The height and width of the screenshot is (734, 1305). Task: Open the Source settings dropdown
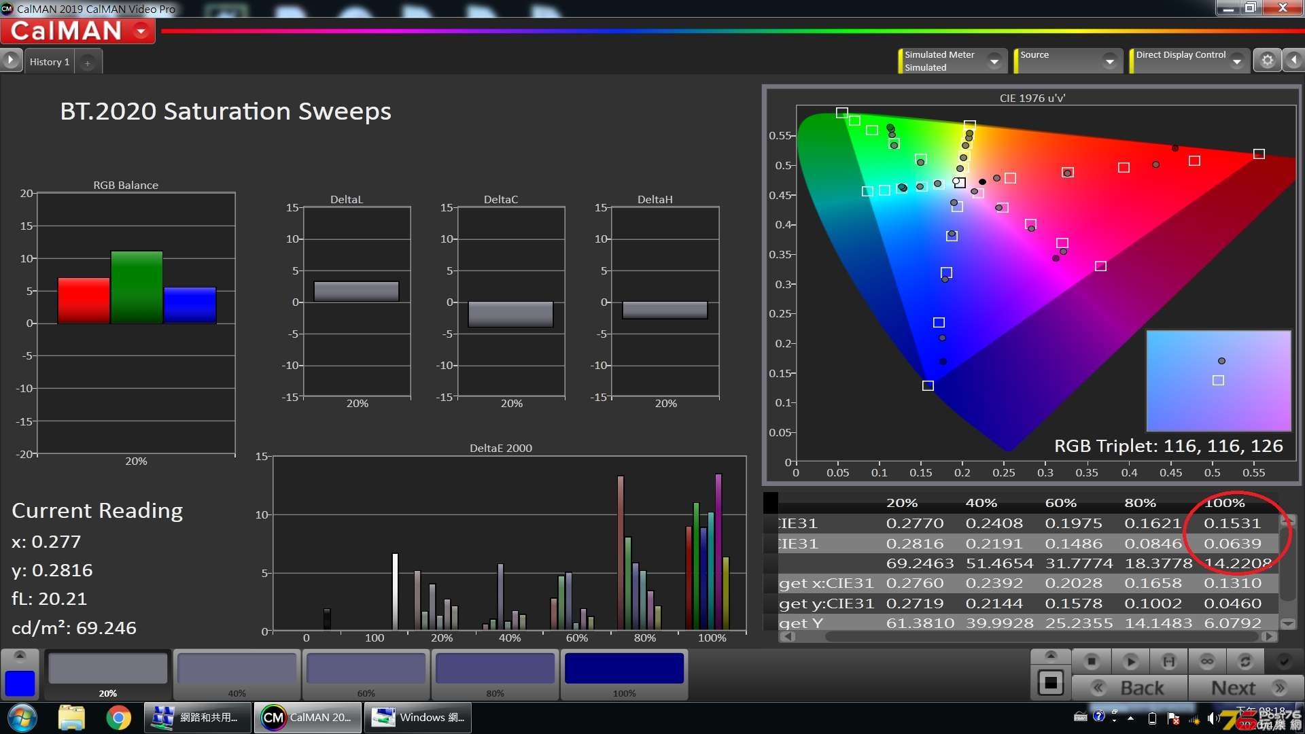(1109, 61)
